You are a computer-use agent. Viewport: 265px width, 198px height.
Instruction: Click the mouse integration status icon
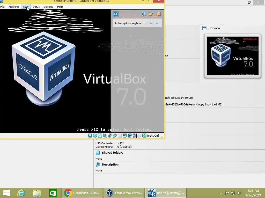pos(139,136)
